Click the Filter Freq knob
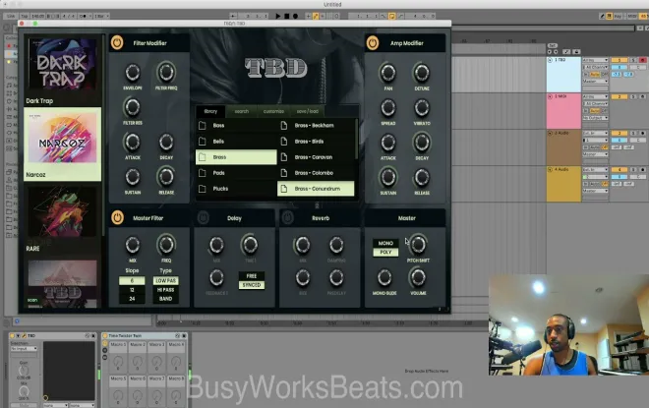The width and height of the screenshot is (649, 408). 166,73
